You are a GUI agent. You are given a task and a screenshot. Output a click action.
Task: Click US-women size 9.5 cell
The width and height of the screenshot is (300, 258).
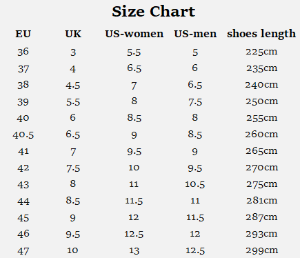tap(134, 152)
